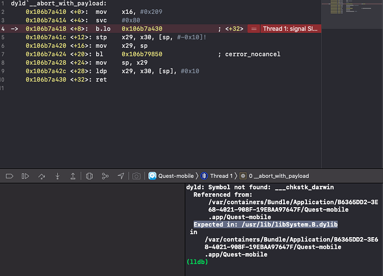Click the #0x209 immediate value
Viewport: 383px width, 276px height.
pos(151,12)
